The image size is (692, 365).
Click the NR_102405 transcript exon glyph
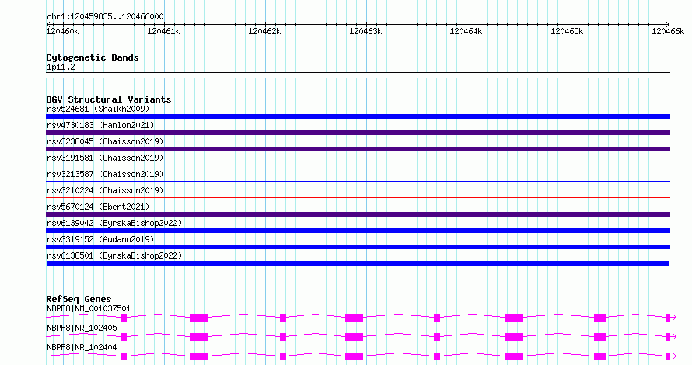[361, 337]
